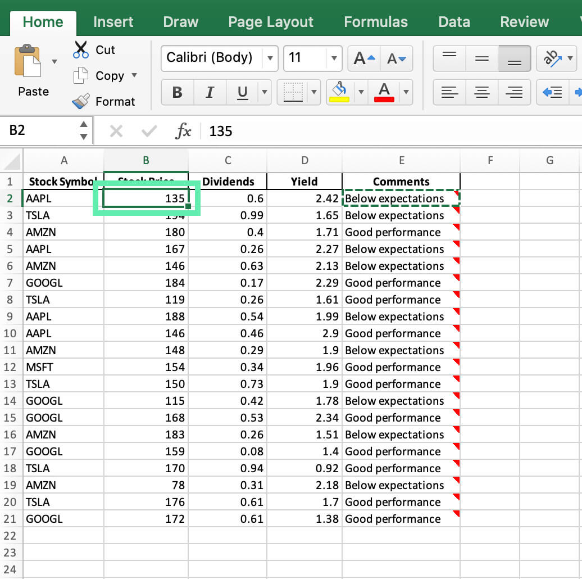Open the font color dropdown arrow
The image size is (582, 579).
pyautogui.click(x=406, y=92)
